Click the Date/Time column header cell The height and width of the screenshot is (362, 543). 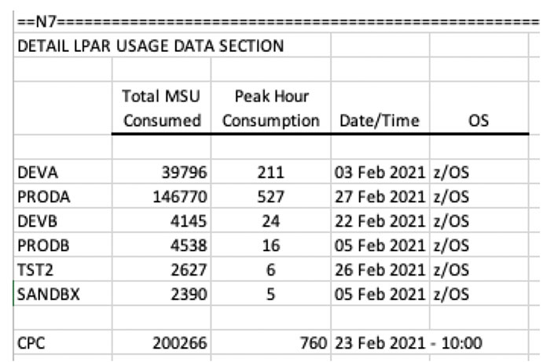[380, 108]
